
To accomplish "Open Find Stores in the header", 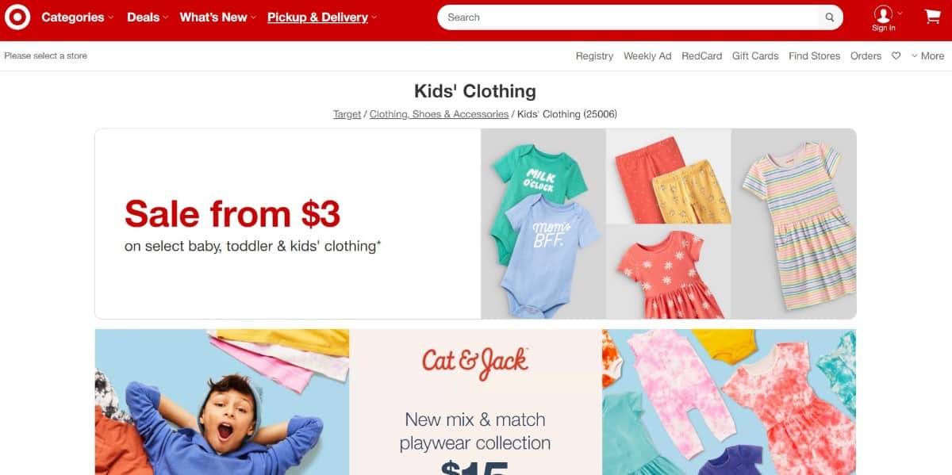I will pyautogui.click(x=814, y=56).
